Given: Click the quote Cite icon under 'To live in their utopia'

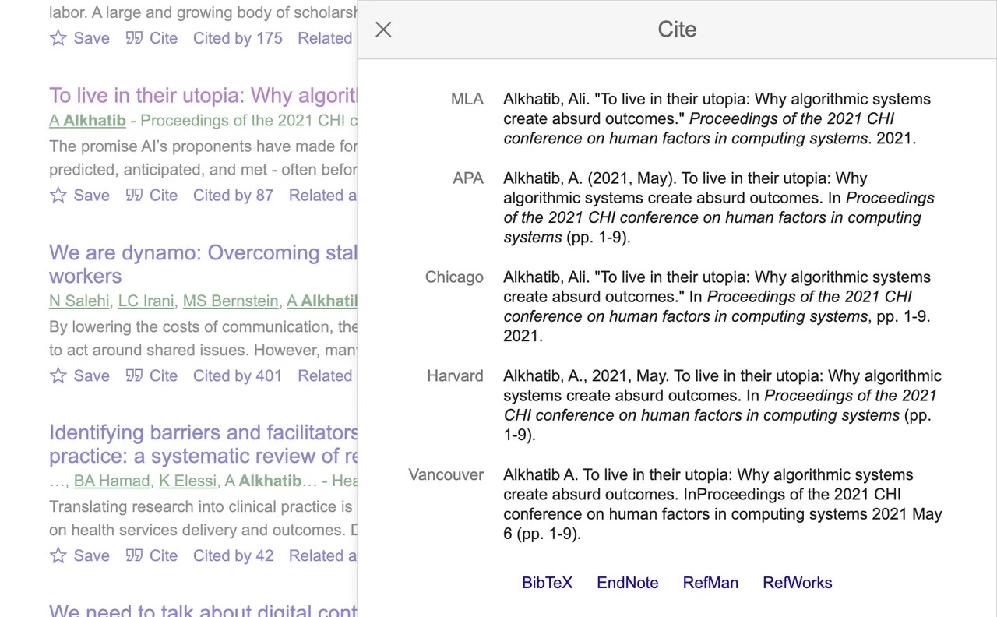Looking at the screenshot, I should 134,196.
